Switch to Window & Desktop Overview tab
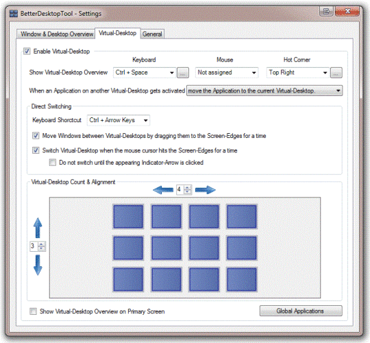The image size is (370, 343). click(57, 34)
